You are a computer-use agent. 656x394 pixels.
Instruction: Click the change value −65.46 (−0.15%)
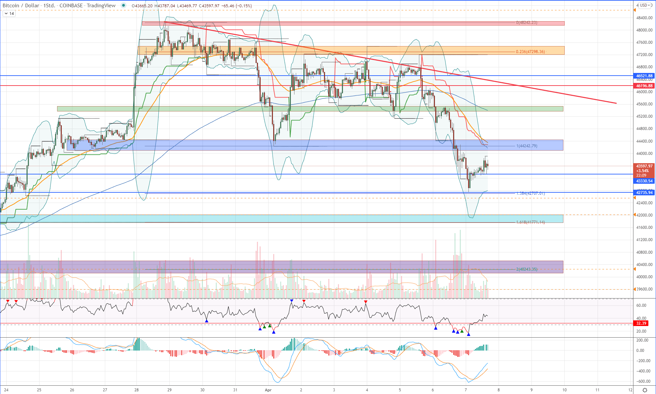(x=236, y=6)
